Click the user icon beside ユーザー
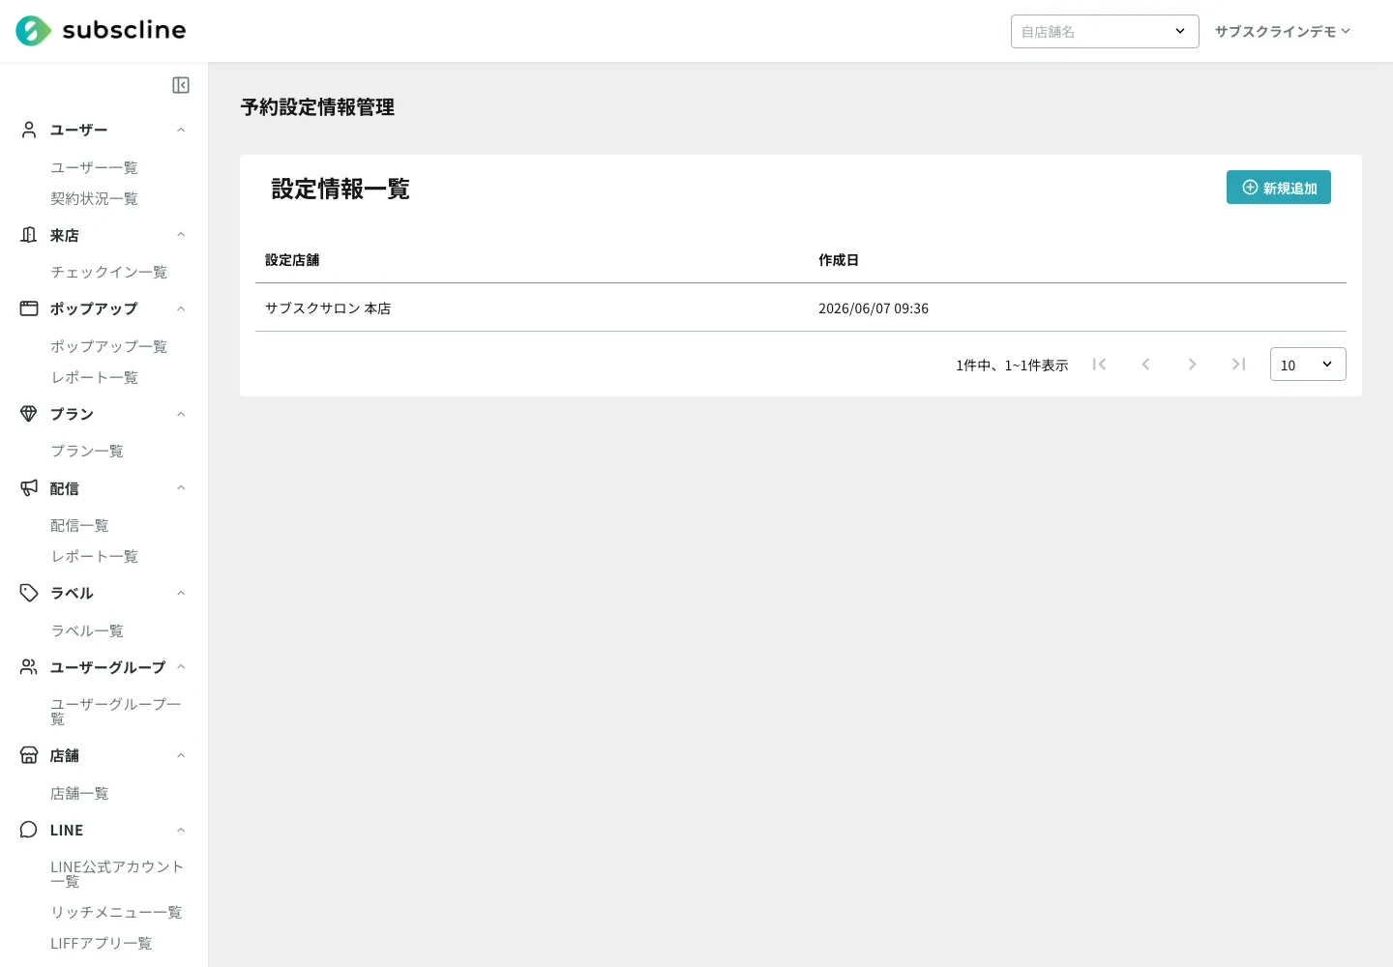The width and height of the screenshot is (1393, 967). point(29,130)
